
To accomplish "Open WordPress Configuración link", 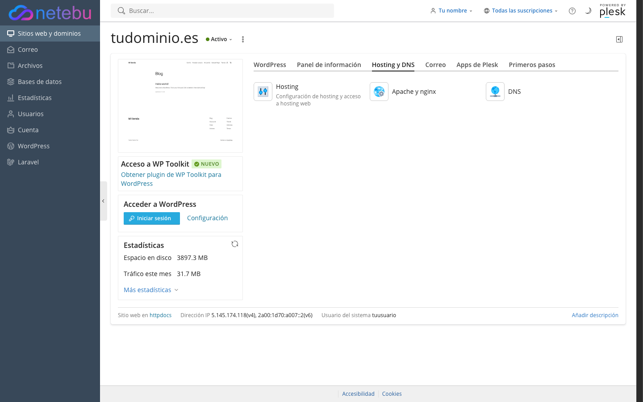I will click(x=207, y=218).
